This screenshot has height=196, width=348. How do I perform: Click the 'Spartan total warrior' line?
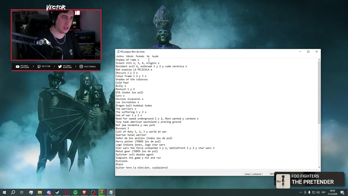coord(131,135)
